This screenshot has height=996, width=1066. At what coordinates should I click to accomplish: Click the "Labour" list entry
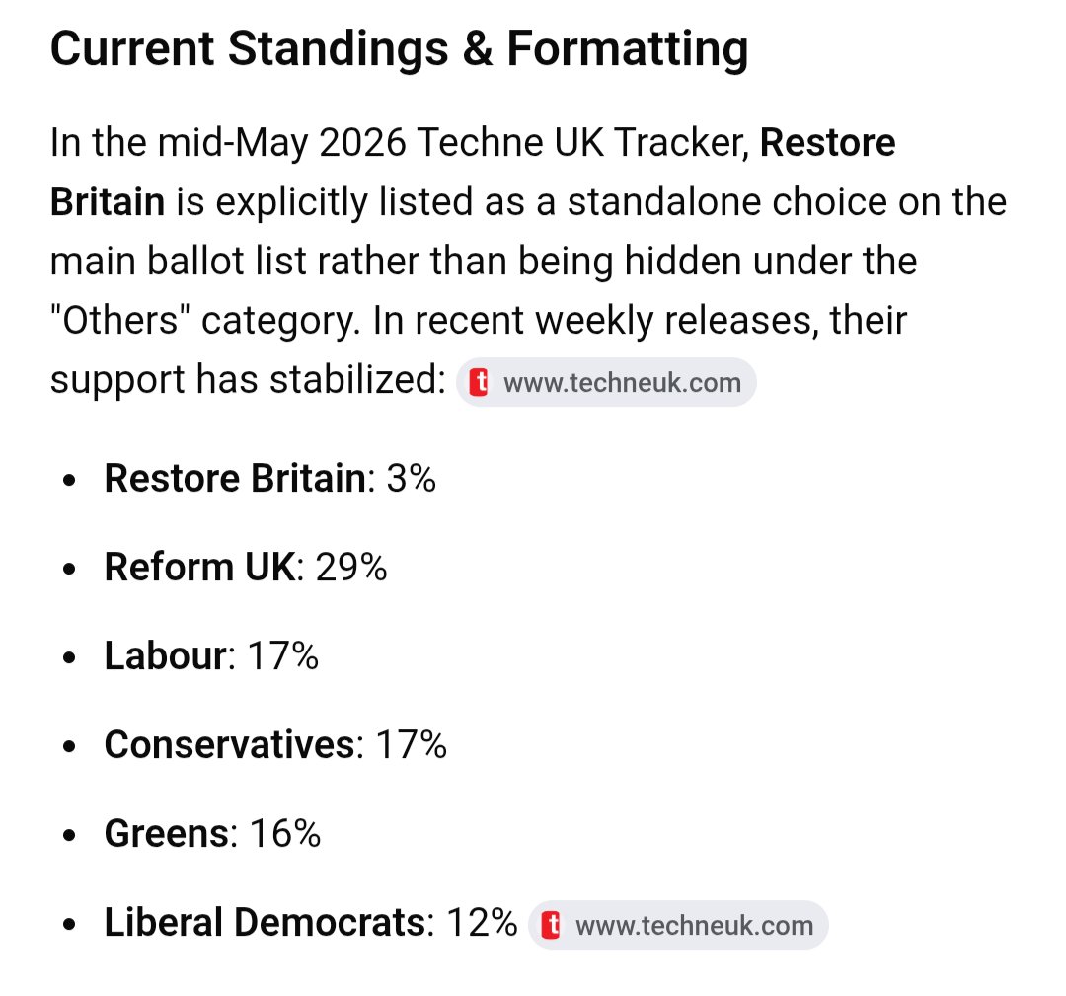pos(165,656)
